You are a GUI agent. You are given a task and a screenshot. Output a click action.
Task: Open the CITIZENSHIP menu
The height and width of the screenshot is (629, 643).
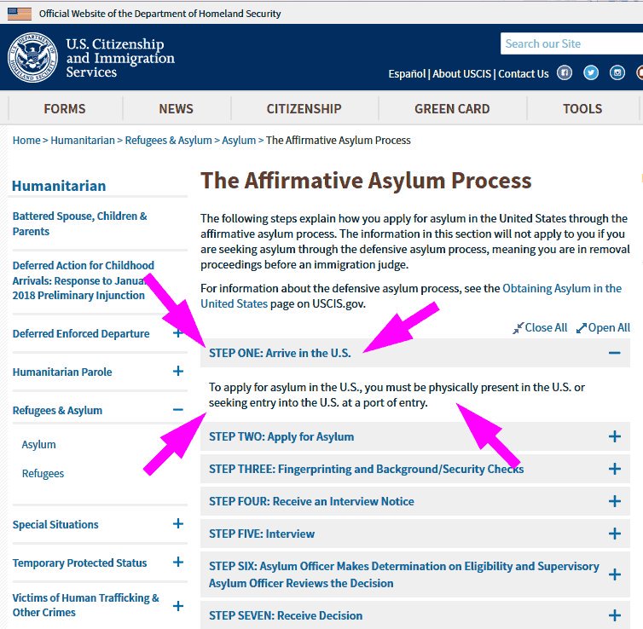[304, 108]
